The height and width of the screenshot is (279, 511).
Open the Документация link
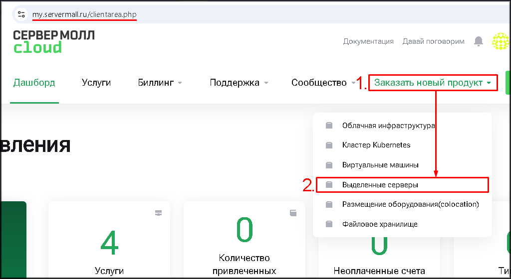coord(368,41)
